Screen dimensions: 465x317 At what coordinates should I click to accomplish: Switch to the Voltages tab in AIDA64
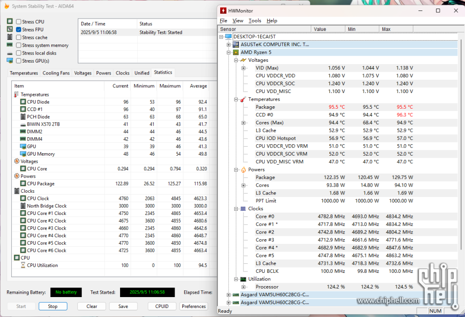pyautogui.click(x=83, y=73)
